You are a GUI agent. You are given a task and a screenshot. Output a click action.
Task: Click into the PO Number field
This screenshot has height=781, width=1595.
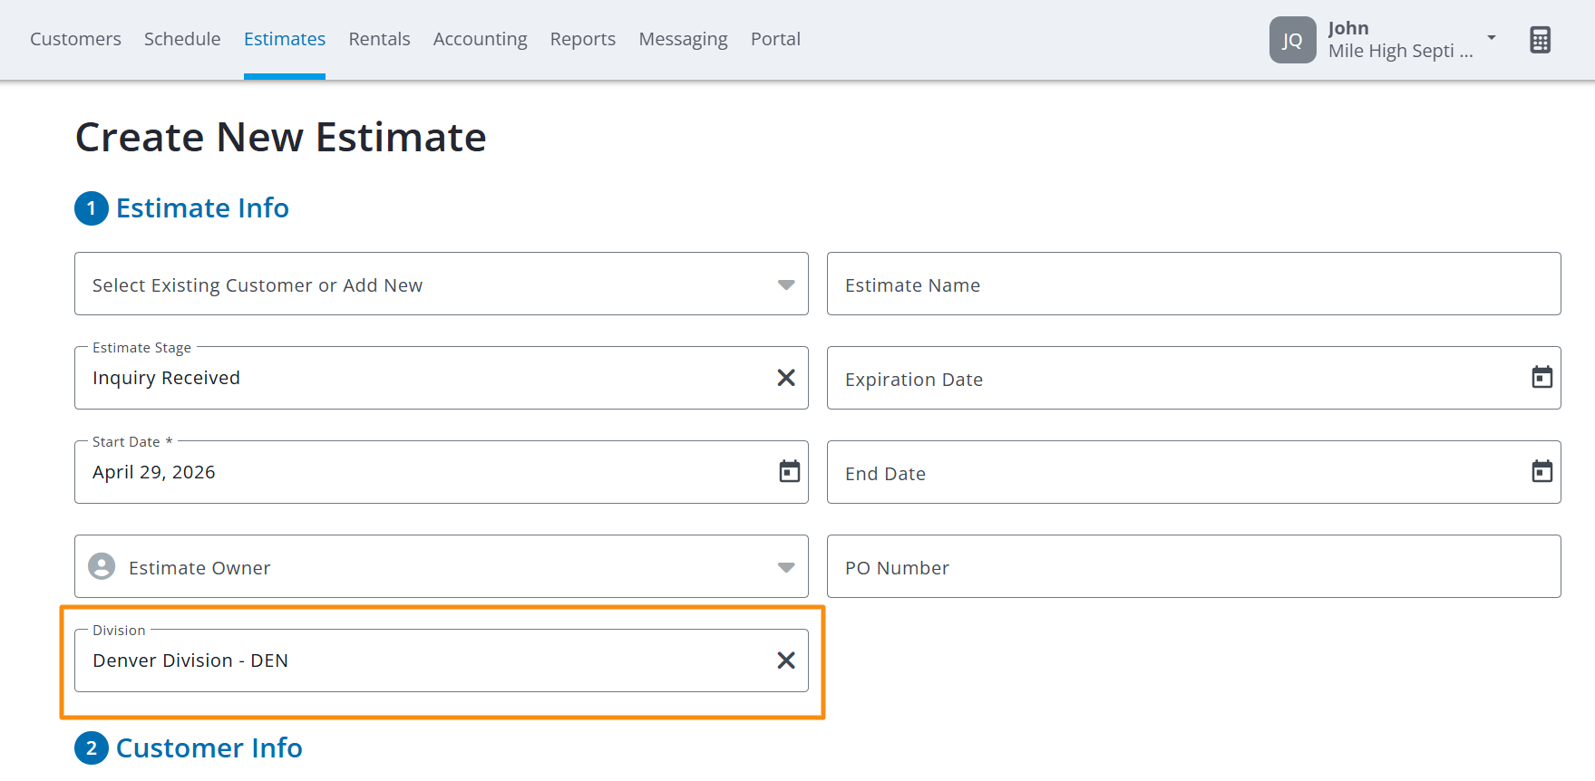[x=1193, y=566]
